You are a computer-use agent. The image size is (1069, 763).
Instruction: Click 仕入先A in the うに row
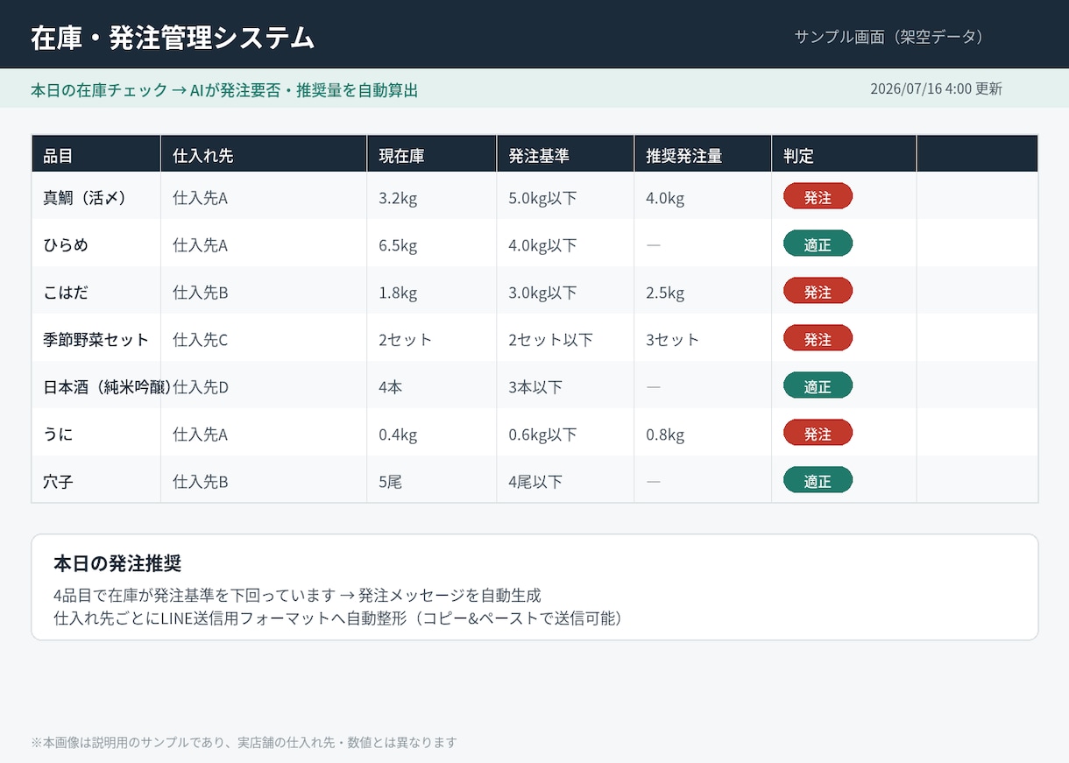[201, 434]
